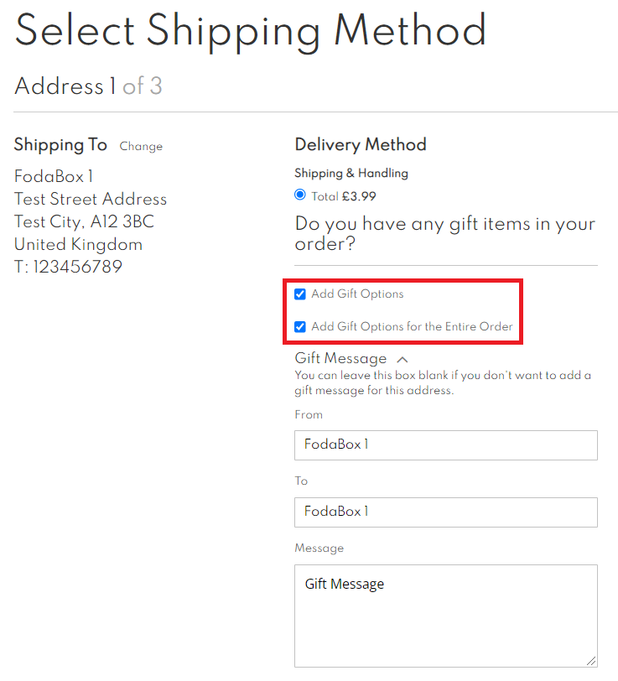This screenshot has width=618, height=681.
Task: Click the "From" field label
Action: [x=309, y=414]
